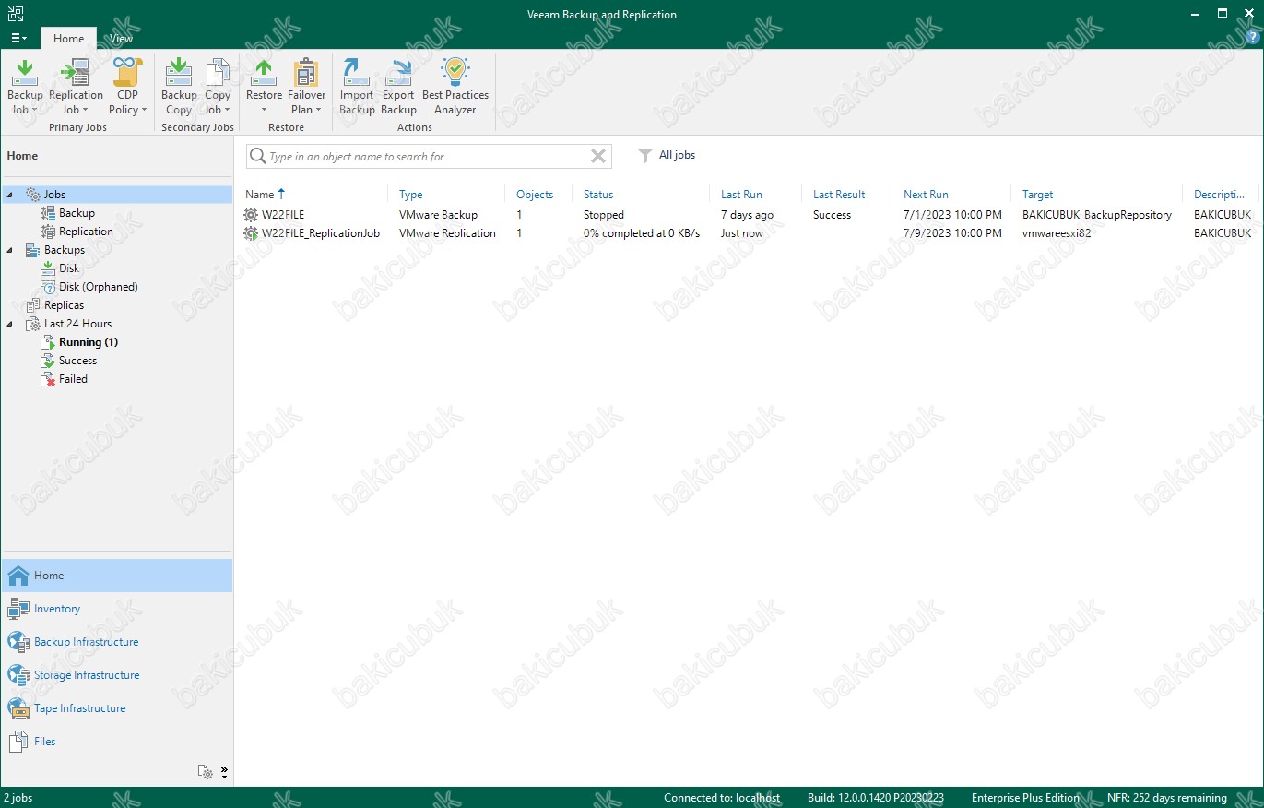The width and height of the screenshot is (1264, 808).
Task: Click the vmwareesxi82 target cell
Action: coord(1058,233)
